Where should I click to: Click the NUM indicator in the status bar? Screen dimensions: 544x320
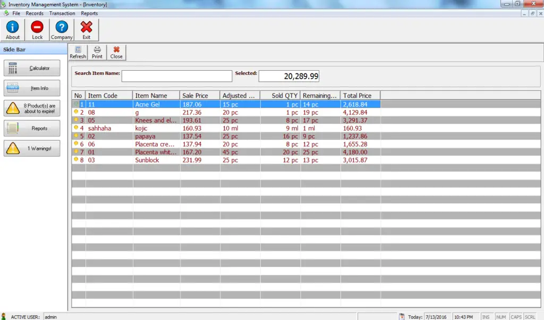pyautogui.click(x=502, y=316)
